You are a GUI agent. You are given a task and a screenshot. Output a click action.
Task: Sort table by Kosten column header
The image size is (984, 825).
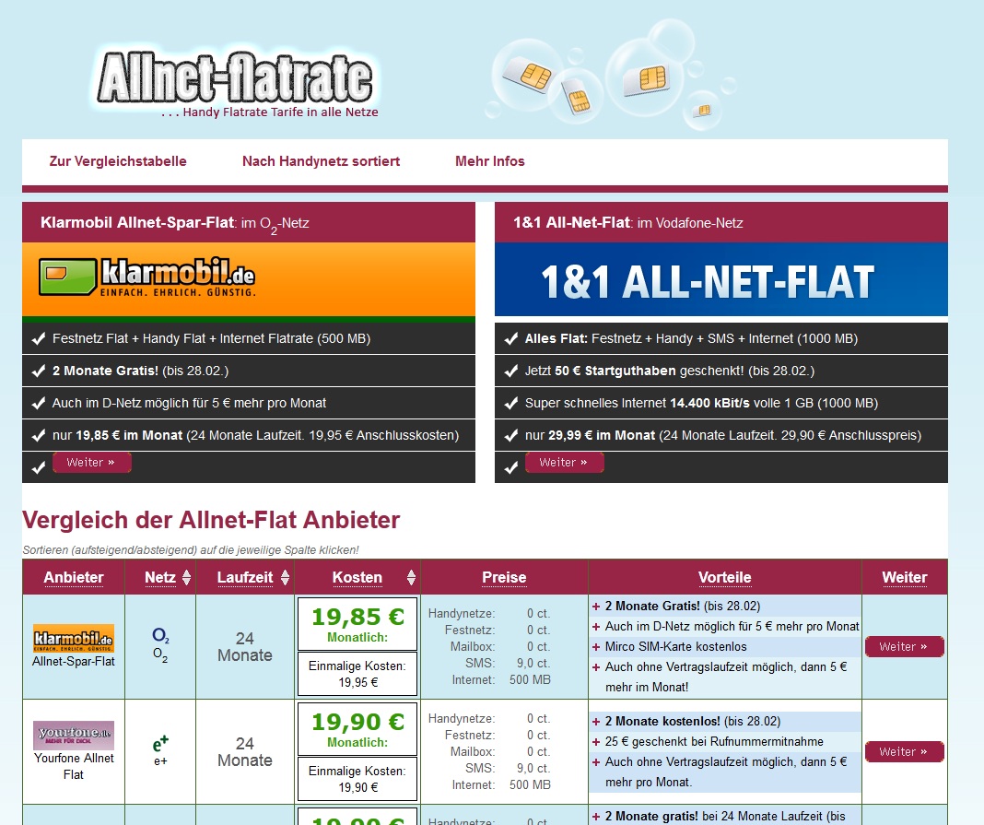pos(357,578)
